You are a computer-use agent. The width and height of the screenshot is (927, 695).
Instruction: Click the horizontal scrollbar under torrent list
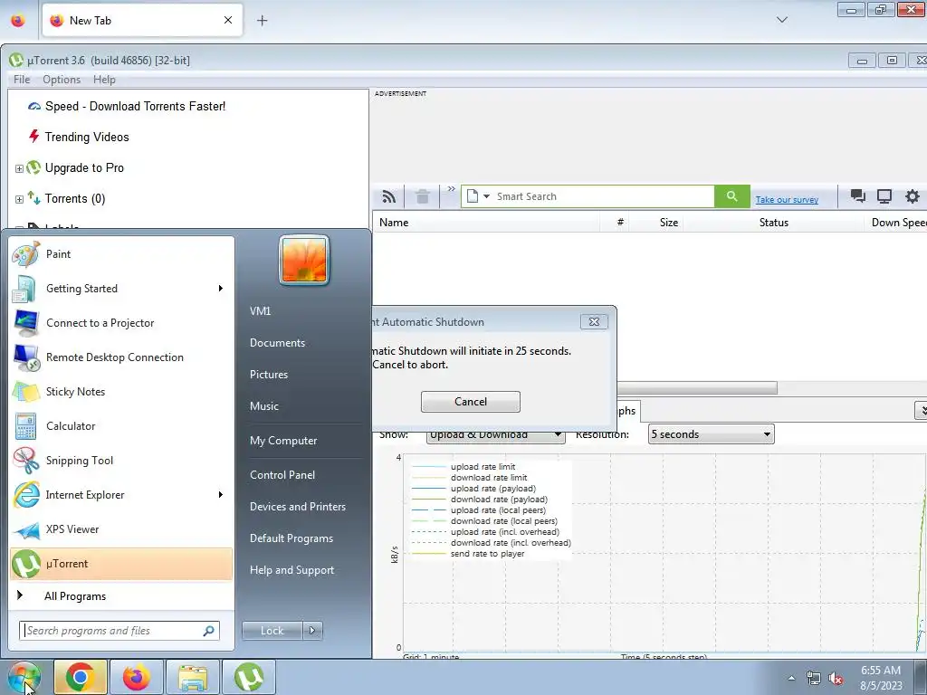[x=696, y=388]
